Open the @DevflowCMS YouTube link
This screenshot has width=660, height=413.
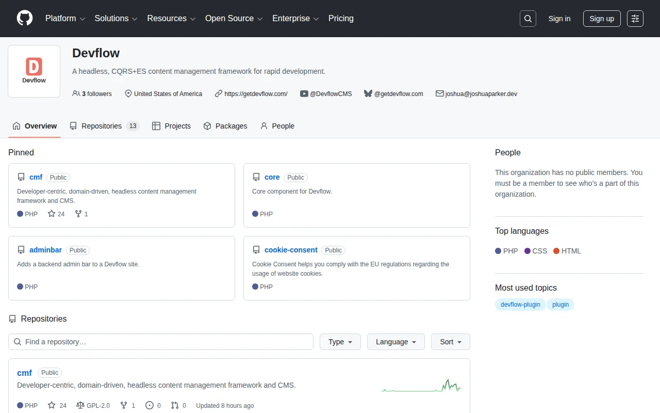pyautogui.click(x=331, y=94)
